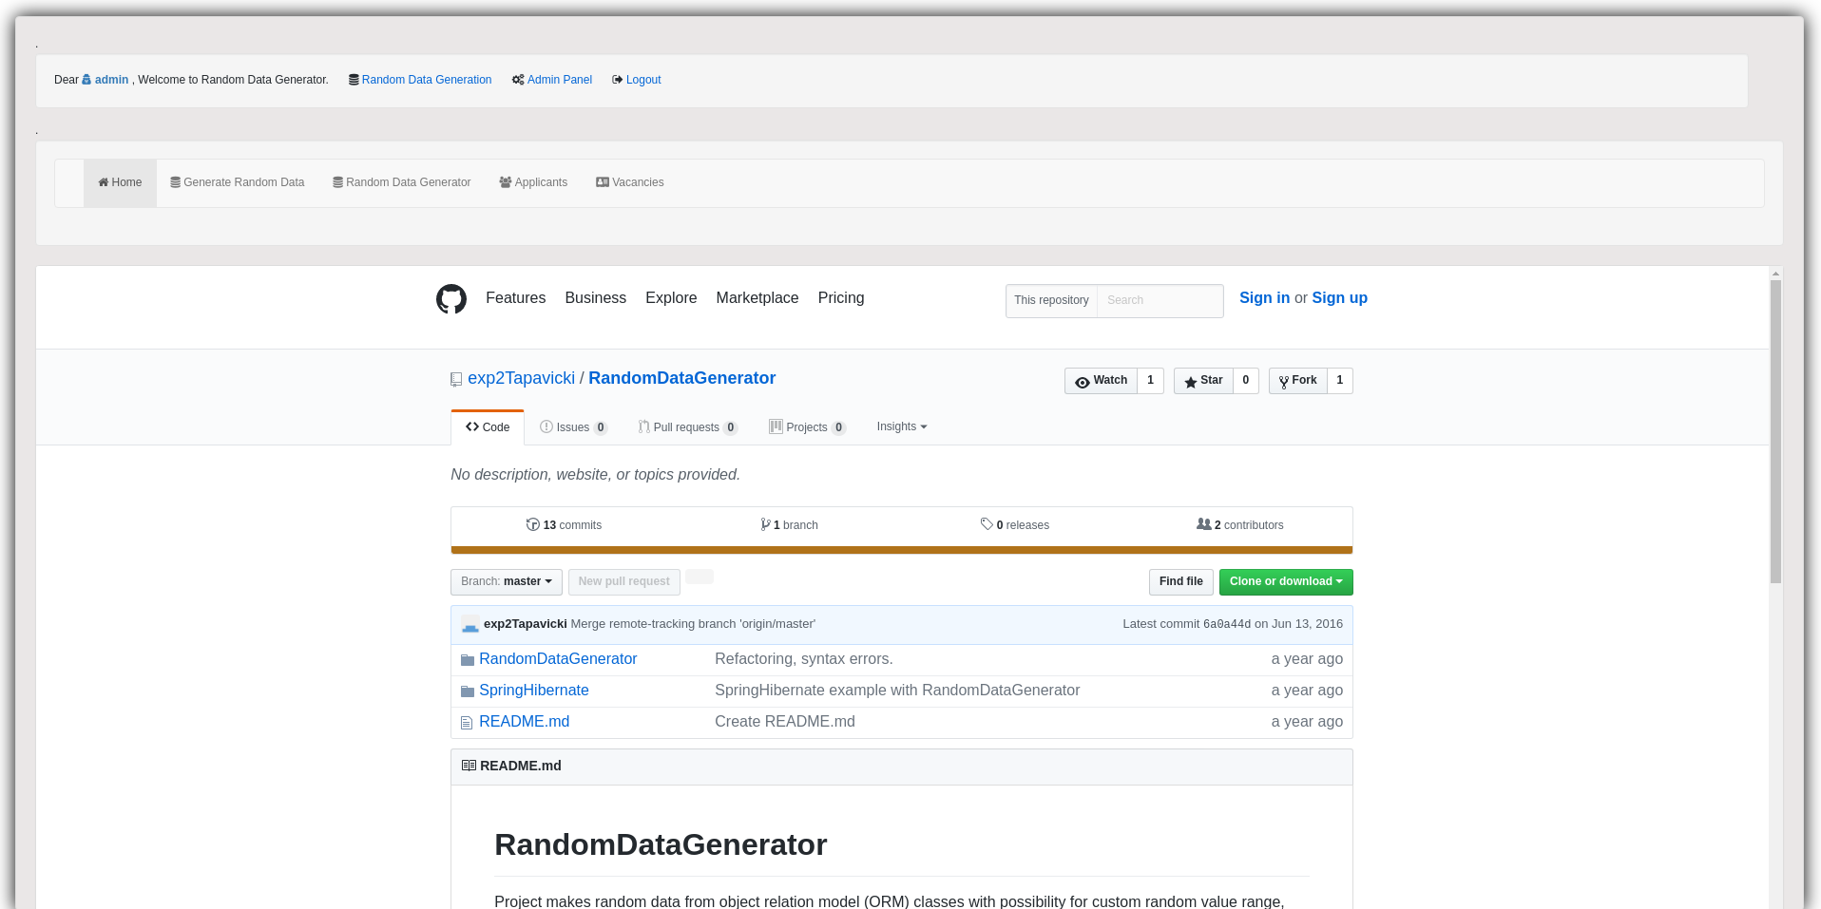1821x909 pixels.
Task: Switch to the Issues tab
Action: (x=574, y=427)
